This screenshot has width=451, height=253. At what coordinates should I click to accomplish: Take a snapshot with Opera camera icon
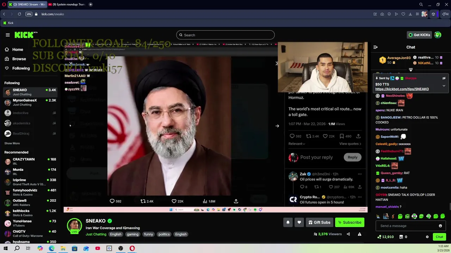point(382,14)
